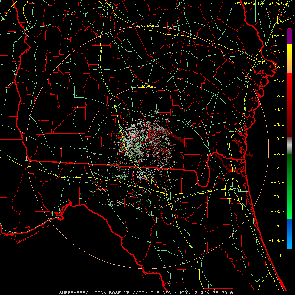Click the 100 NMI range ring label
This screenshot has height=295, width=295.
(147, 26)
